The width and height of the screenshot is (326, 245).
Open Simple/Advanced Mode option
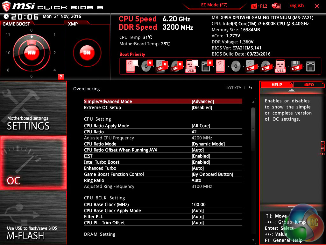[163, 101]
